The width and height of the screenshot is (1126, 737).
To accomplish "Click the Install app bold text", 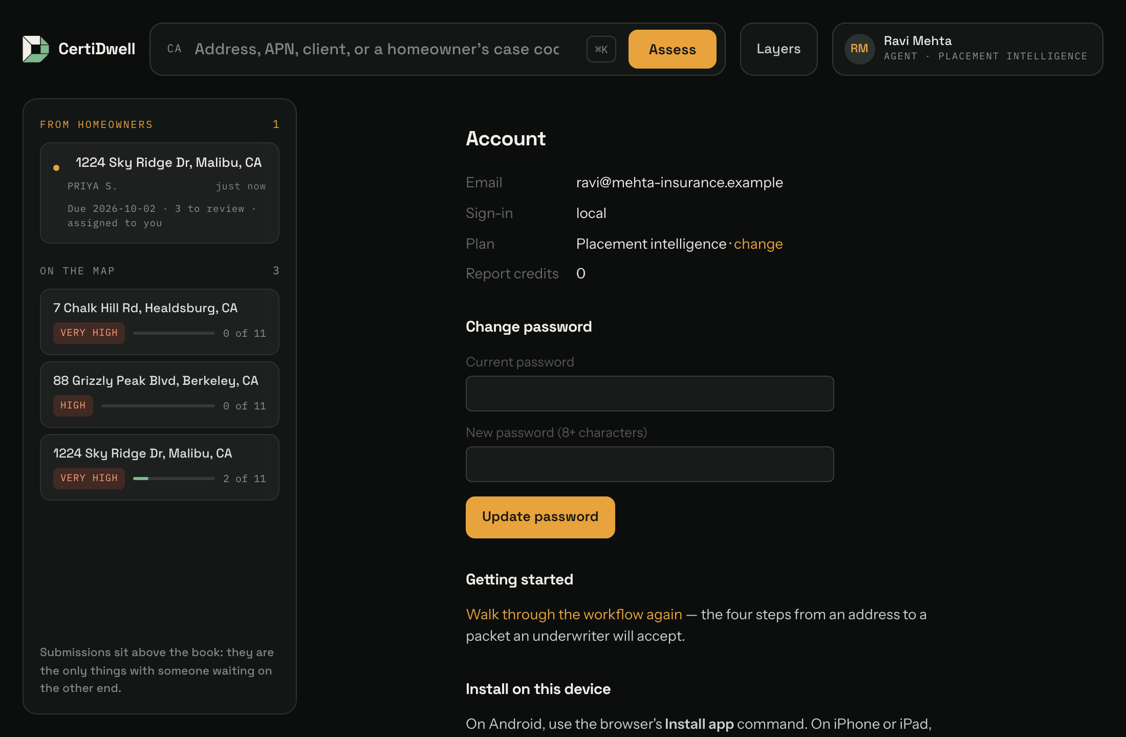I will tap(699, 724).
